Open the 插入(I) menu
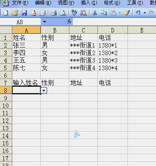 [89, 3]
